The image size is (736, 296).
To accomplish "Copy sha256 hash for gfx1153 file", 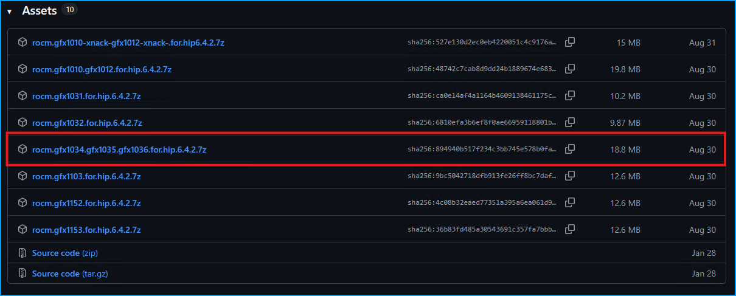I will (570, 230).
